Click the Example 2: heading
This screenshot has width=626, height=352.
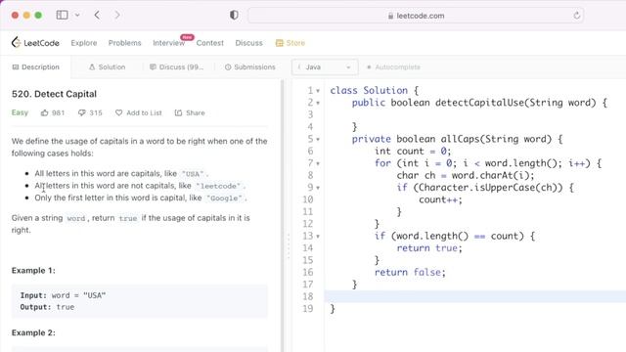click(33, 332)
